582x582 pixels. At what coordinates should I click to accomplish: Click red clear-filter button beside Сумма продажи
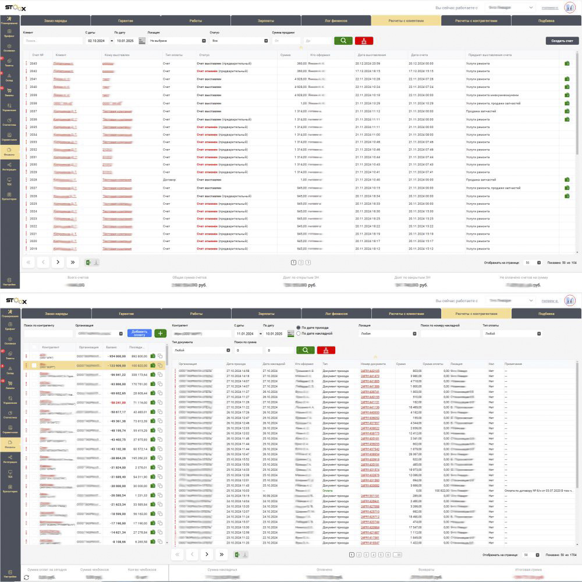364,41
